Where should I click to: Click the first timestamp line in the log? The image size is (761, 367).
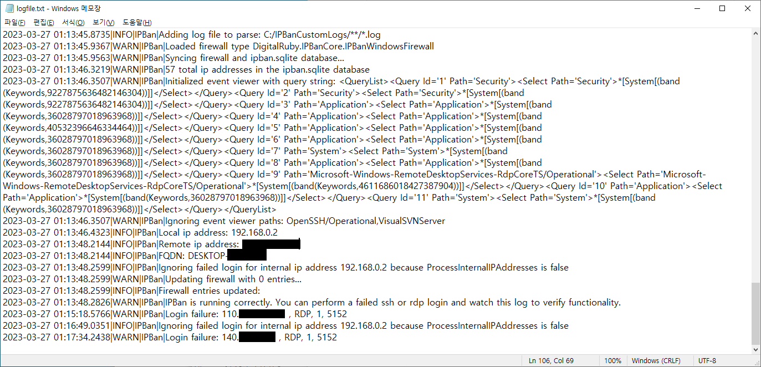[166, 34]
